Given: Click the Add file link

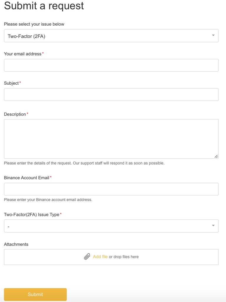Looking at the screenshot, I should pos(100,257).
